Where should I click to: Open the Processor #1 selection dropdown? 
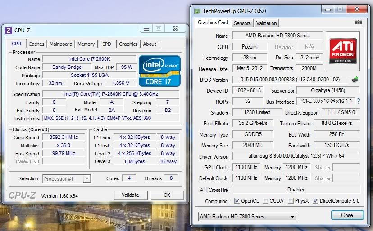[x=67, y=178]
